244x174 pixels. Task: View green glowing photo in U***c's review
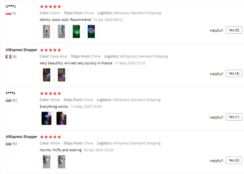click(76, 31)
